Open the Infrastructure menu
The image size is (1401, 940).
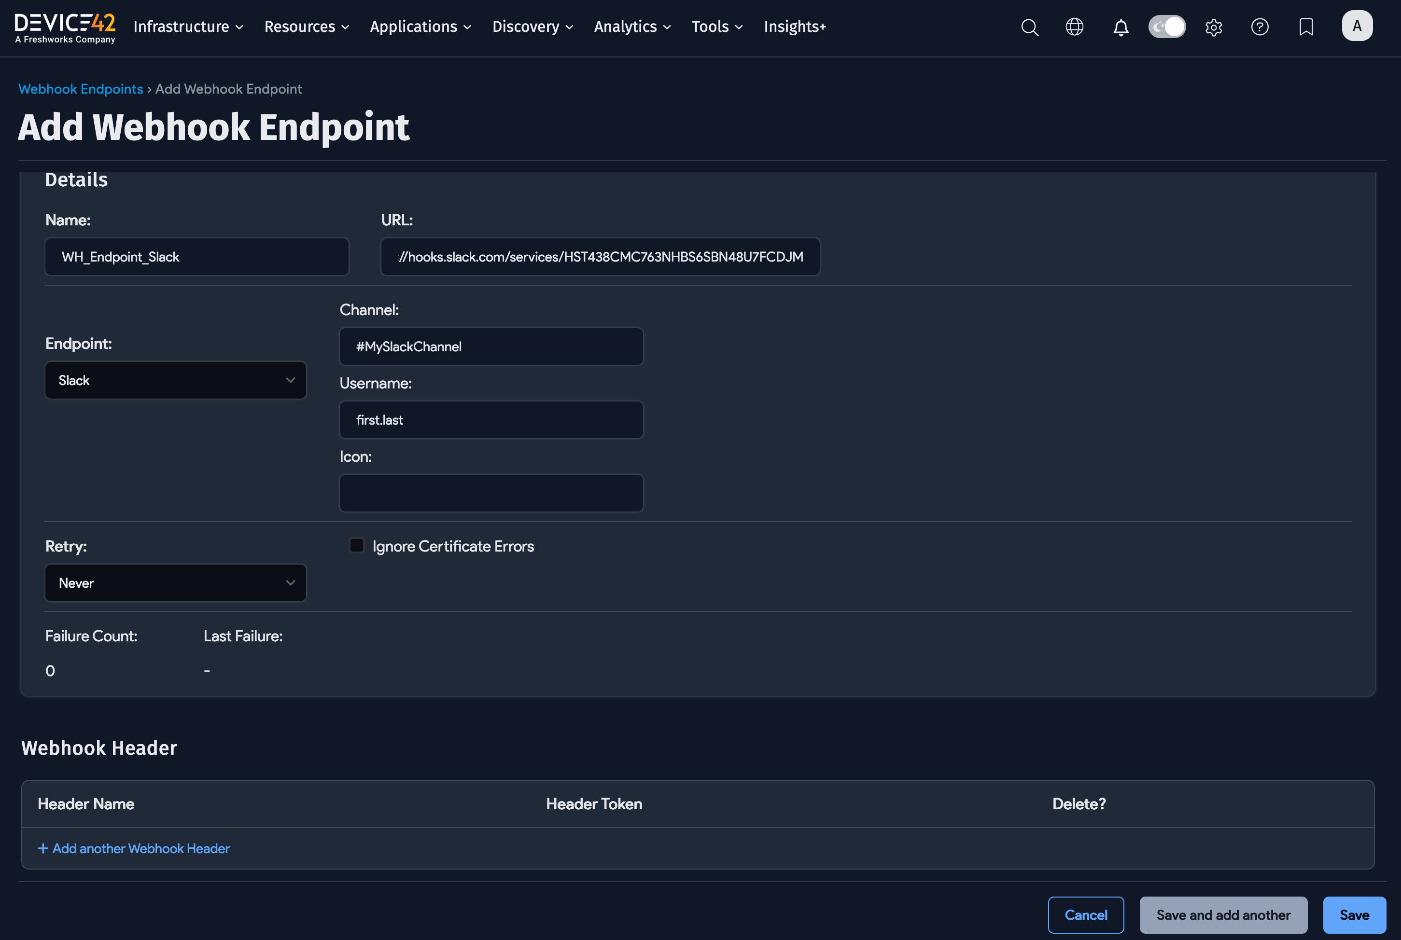click(188, 27)
